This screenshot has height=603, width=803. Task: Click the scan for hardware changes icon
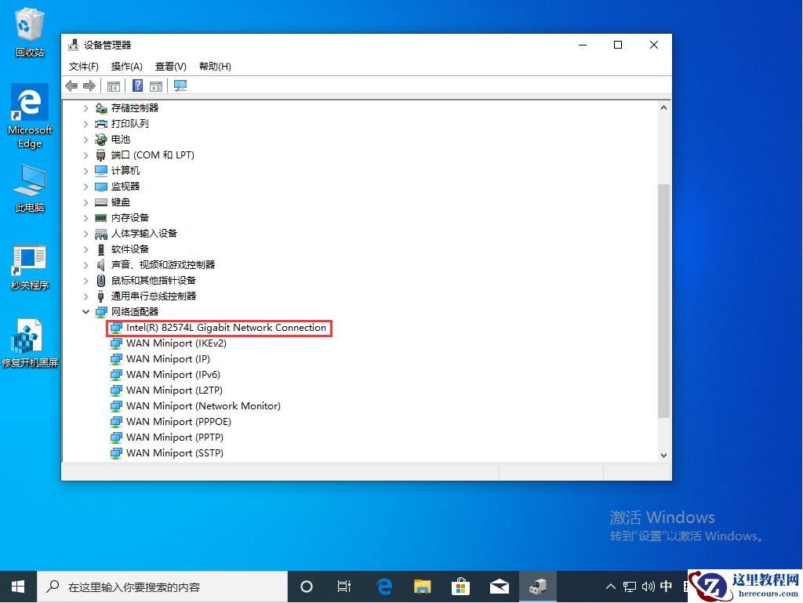(x=180, y=86)
